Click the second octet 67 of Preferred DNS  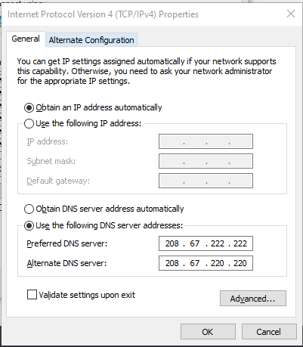195,243
